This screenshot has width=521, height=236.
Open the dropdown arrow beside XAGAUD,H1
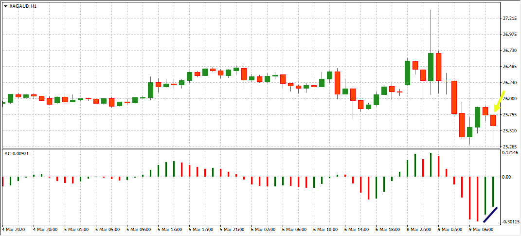click(x=6, y=6)
